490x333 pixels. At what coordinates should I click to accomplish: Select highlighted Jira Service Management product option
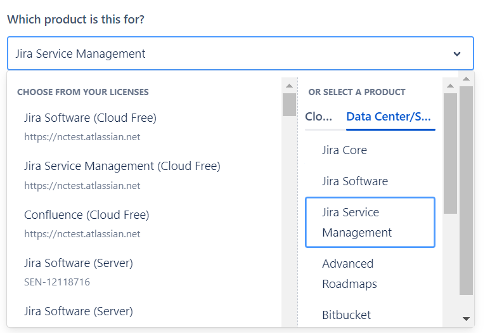click(x=370, y=222)
